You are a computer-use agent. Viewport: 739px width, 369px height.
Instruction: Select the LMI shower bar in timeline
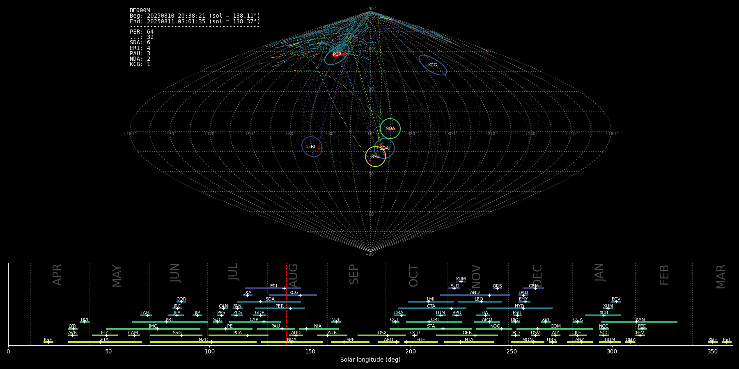point(431,302)
